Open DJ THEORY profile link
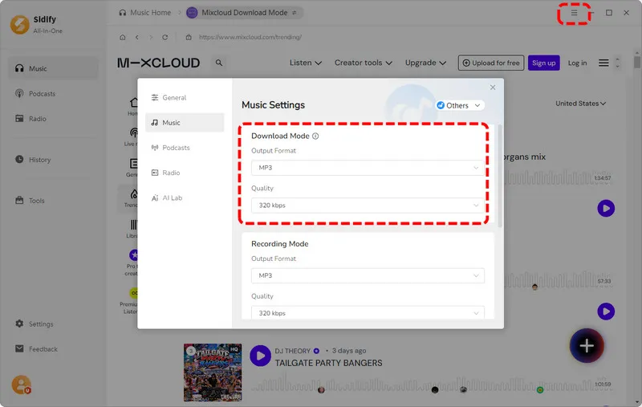642x407 pixels. pos(292,351)
